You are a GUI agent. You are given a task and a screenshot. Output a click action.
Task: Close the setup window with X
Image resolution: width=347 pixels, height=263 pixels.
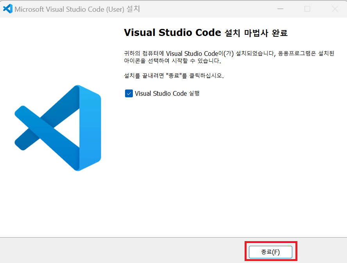click(x=335, y=9)
